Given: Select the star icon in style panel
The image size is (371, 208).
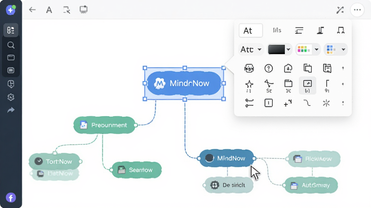Looking at the screenshot, I should (249, 86).
